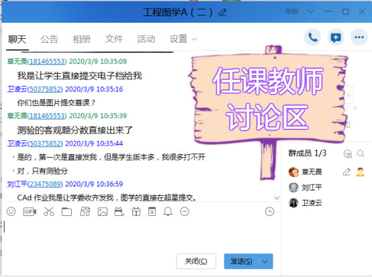
Task: Start a voice call with phone icon
Action: coord(312,38)
